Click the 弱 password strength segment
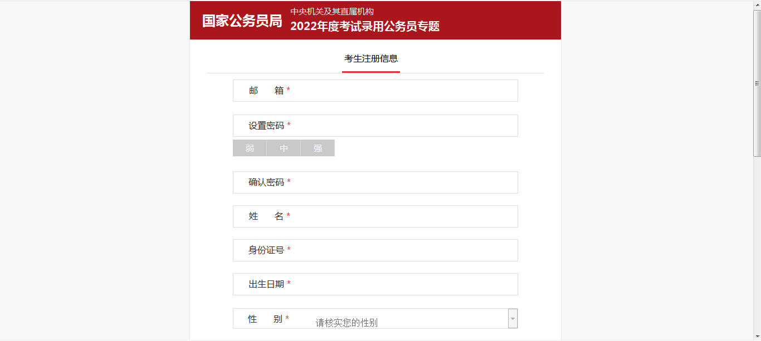Viewport: 761px width, 341px height. [250, 148]
